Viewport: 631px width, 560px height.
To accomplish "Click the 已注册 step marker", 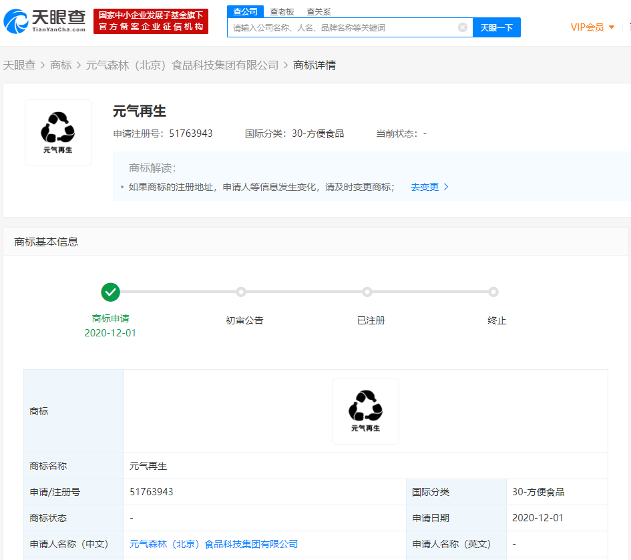I will [x=367, y=292].
